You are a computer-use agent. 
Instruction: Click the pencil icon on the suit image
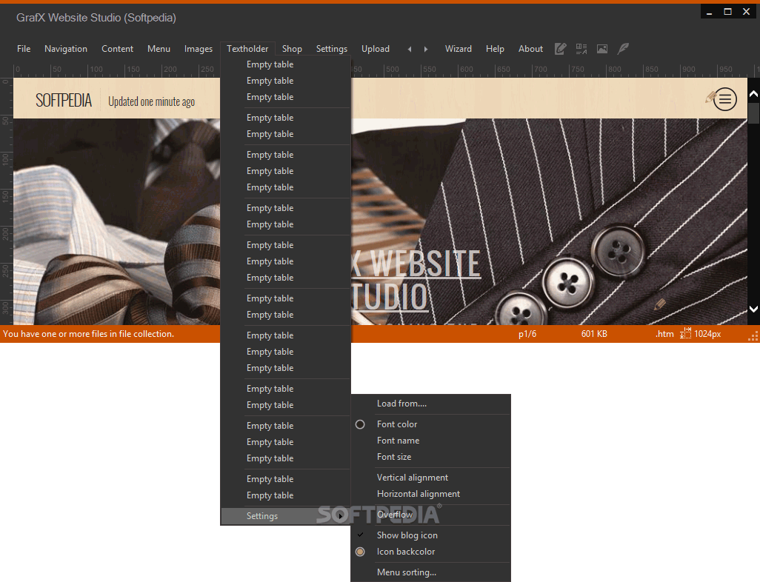(x=660, y=304)
